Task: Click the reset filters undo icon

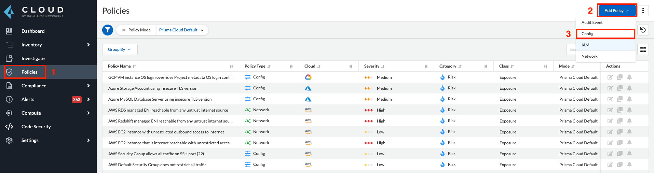Action: tap(643, 30)
